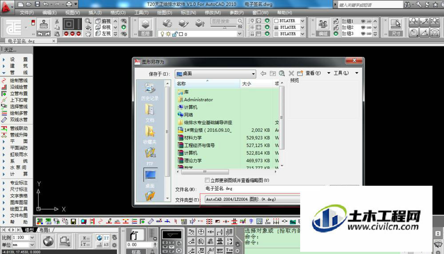
Task: Click the Open folder icon in quick access
Action: (29, 4)
